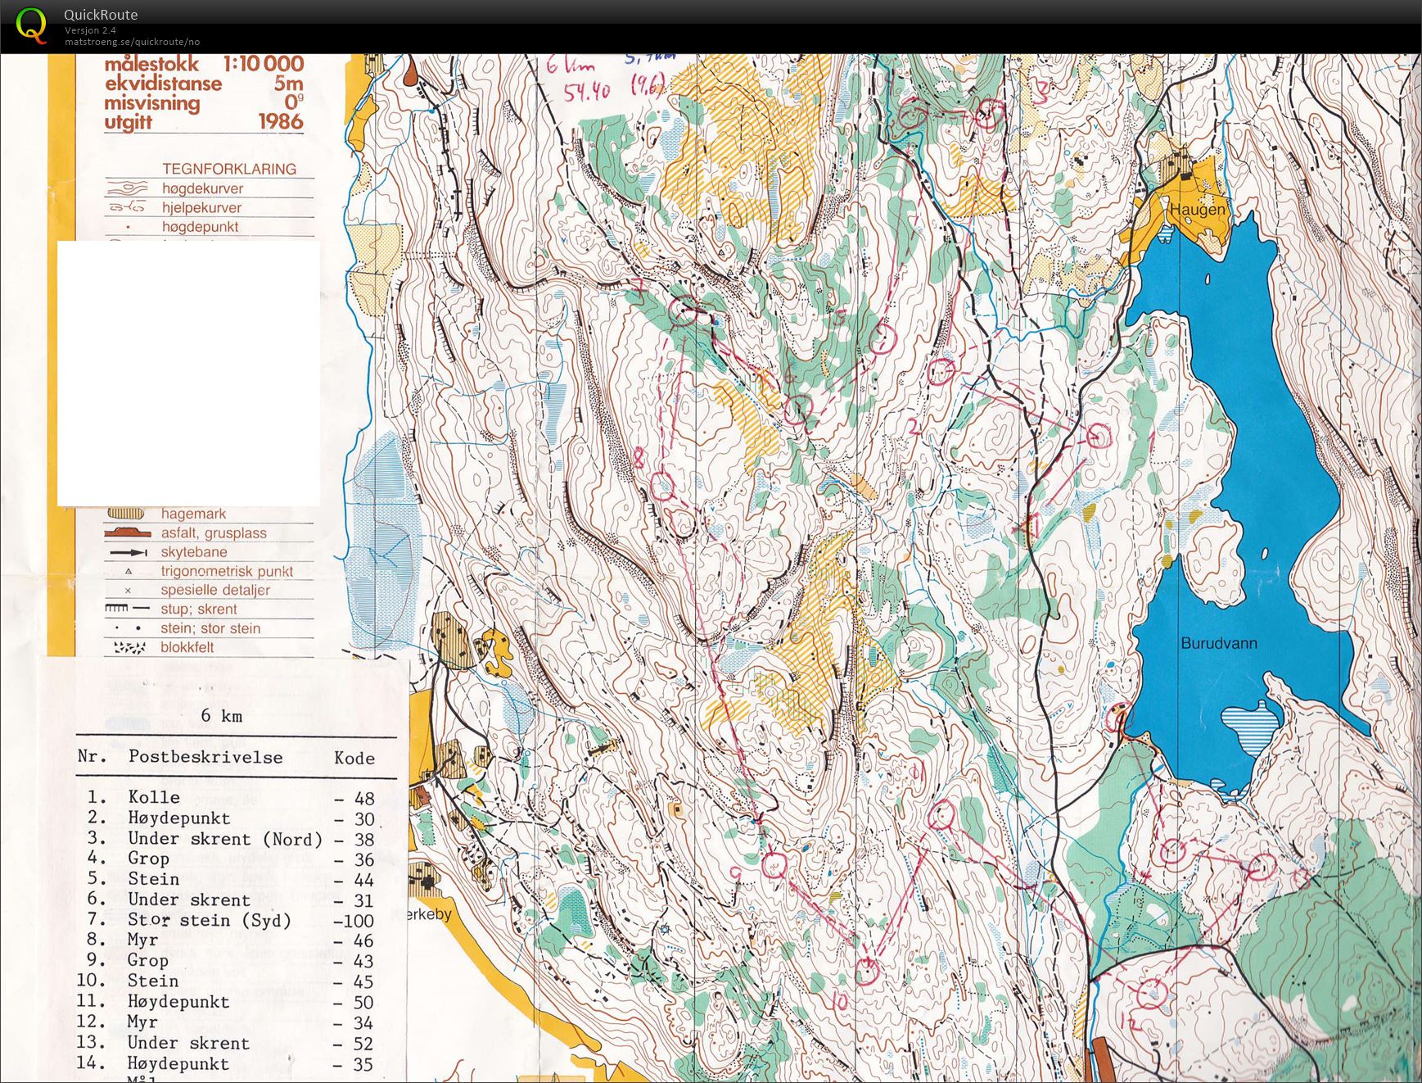Image resolution: width=1422 pixels, height=1083 pixels.
Task: Click the handwritten '54.40' time note
Action: tap(586, 91)
